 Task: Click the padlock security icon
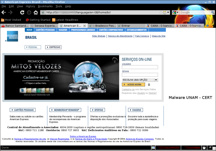coord(149,85)
